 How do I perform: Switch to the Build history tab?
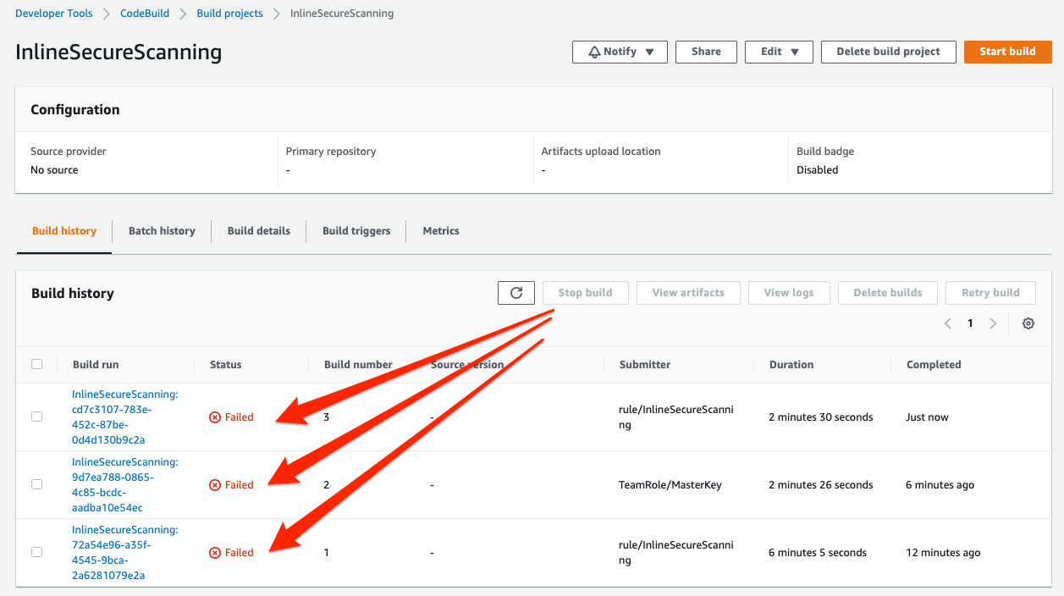pyautogui.click(x=64, y=230)
